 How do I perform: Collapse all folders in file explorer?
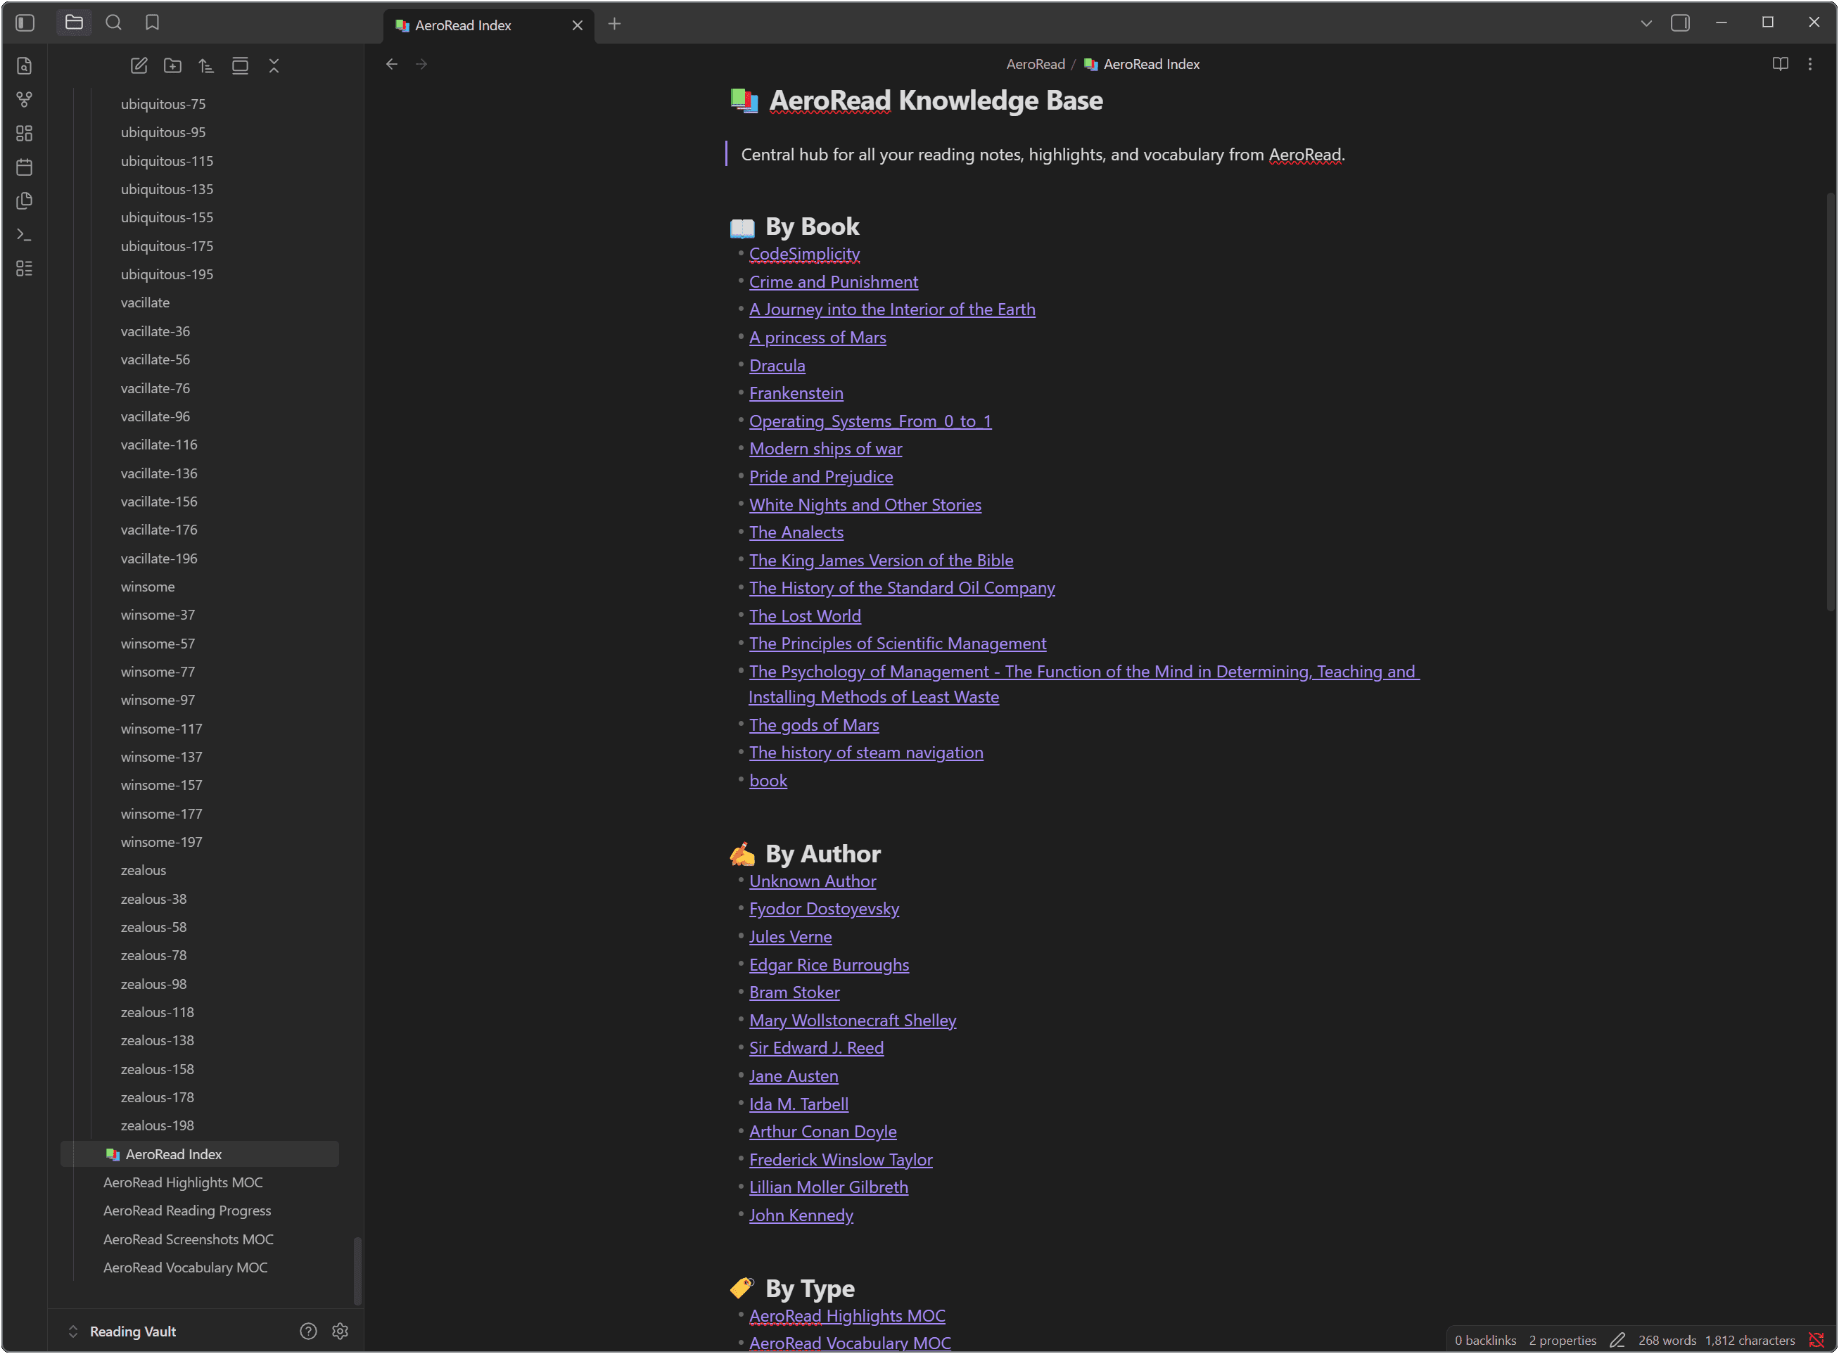(x=274, y=65)
